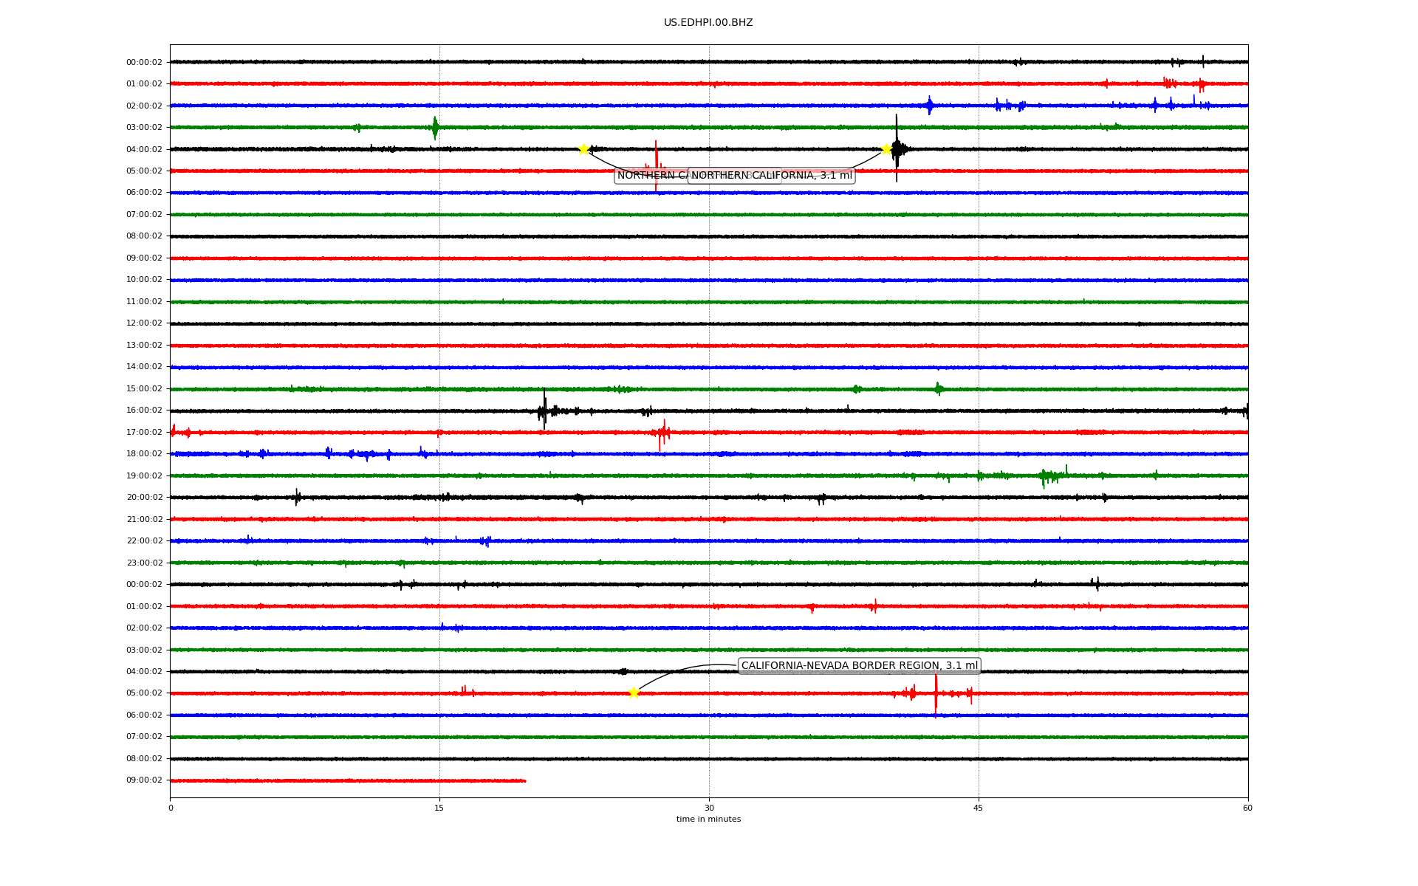The image size is (1418, 886).
Task: Click the 0 tick on the x-axis
Action: (171, 808)
